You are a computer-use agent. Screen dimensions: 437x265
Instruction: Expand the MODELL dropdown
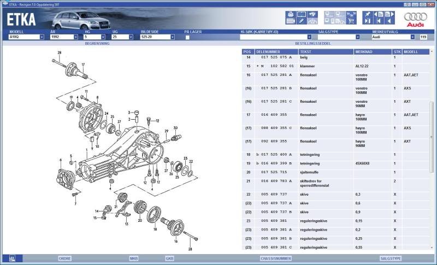[x=42, y=37]
